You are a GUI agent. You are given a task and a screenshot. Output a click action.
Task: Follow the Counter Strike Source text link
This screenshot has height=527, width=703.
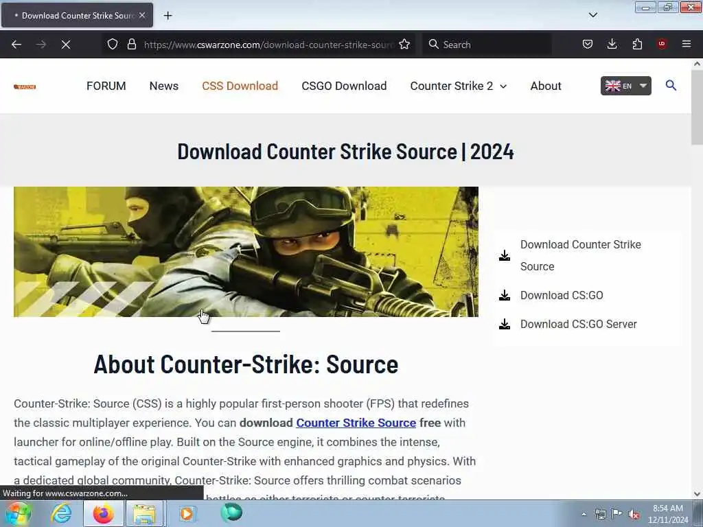pyautogui.click(x=356, y=423)
